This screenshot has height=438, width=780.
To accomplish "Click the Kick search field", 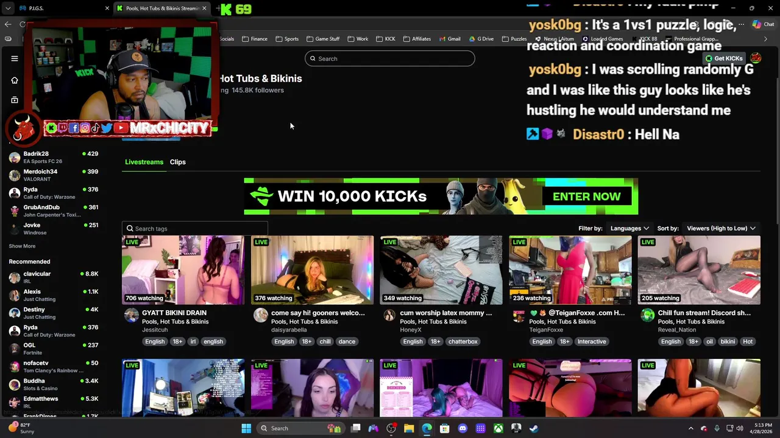I will coord(390,58).
